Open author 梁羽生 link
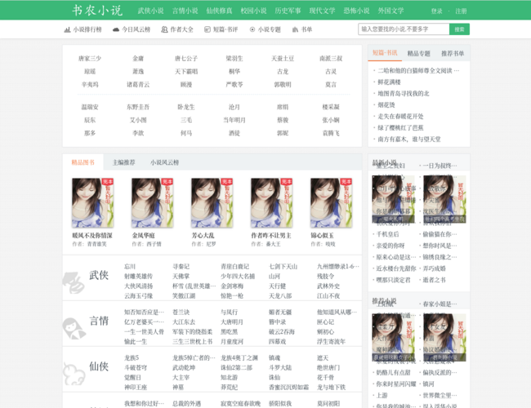The image size is (531, 408). pyautogui.click(x=234, y=59)
